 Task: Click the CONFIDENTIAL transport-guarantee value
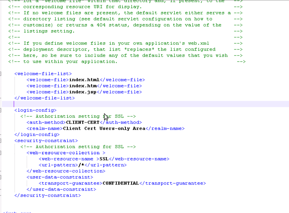[120, 183]
